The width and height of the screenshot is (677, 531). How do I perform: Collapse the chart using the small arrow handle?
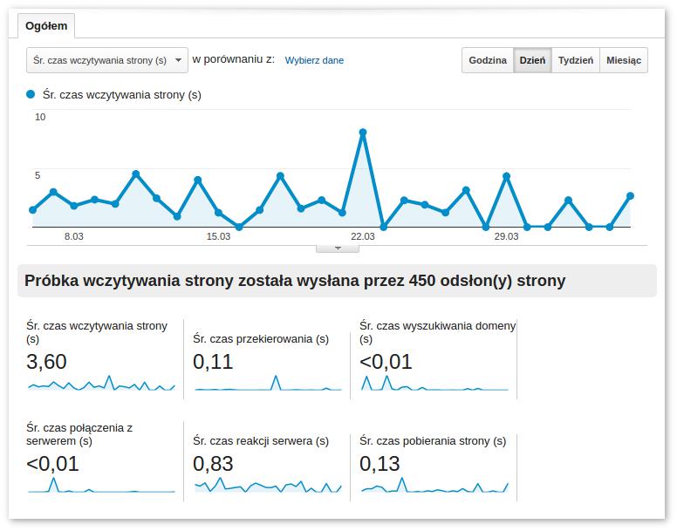coord(340,248)
